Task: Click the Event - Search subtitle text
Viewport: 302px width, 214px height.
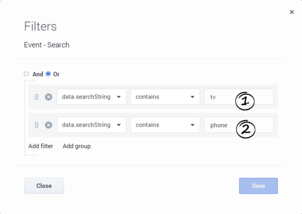Action: [x=47, y=45]
